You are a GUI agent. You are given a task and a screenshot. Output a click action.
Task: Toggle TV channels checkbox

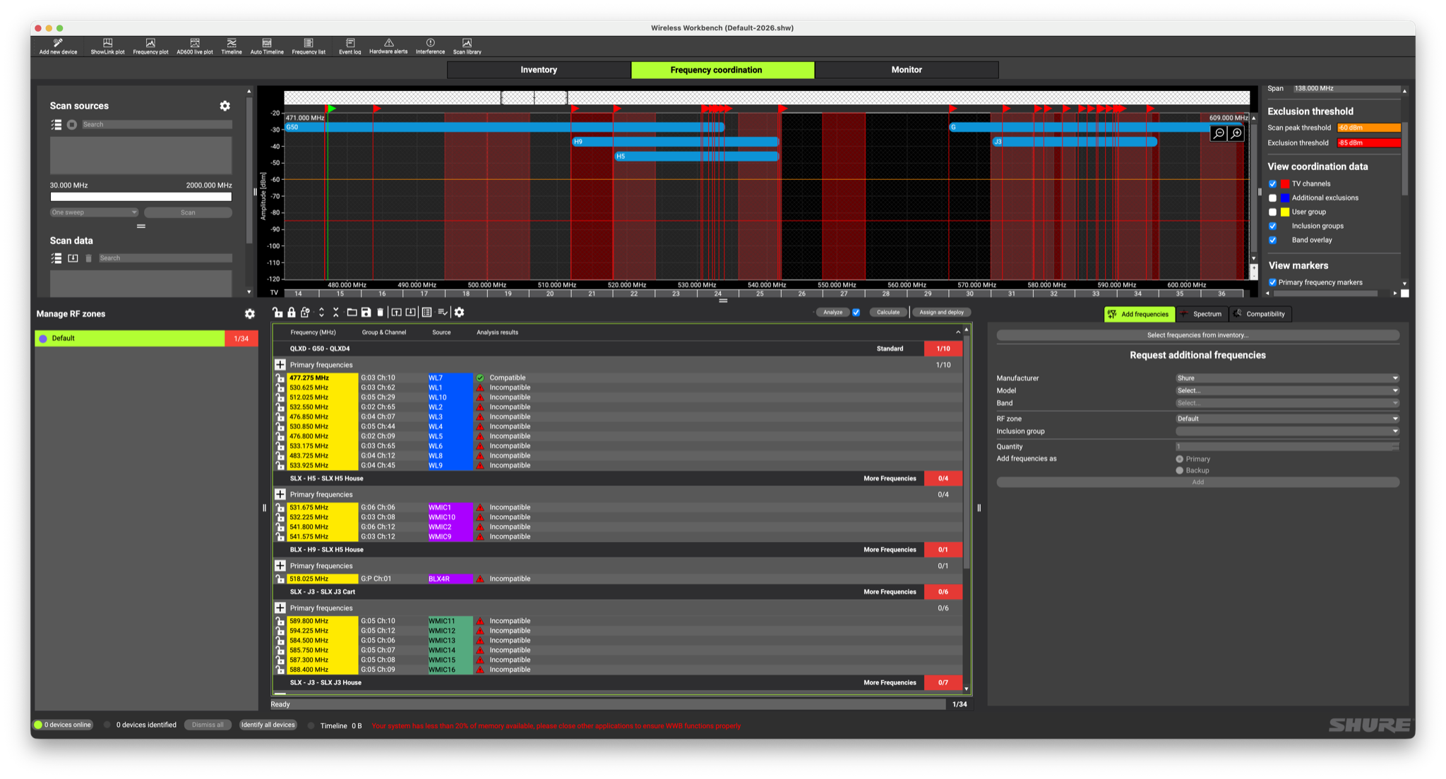1272,183
